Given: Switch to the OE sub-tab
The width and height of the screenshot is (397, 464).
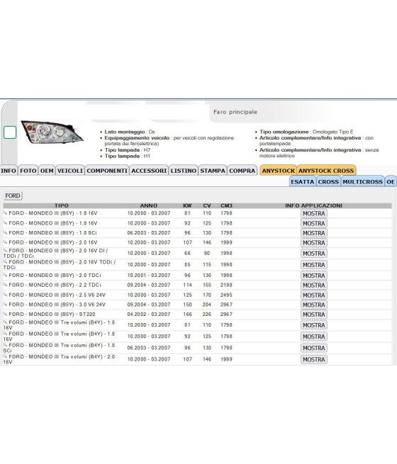Looking at the screenshot, I should coord(391,181).
